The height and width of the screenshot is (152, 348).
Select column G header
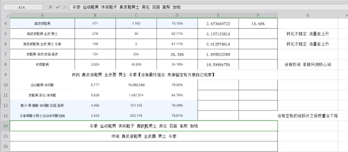coord(308,15)
